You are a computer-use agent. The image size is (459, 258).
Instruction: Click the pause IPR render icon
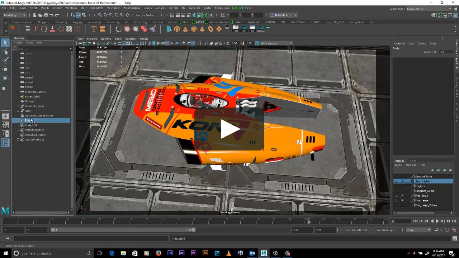coord(211,15)
